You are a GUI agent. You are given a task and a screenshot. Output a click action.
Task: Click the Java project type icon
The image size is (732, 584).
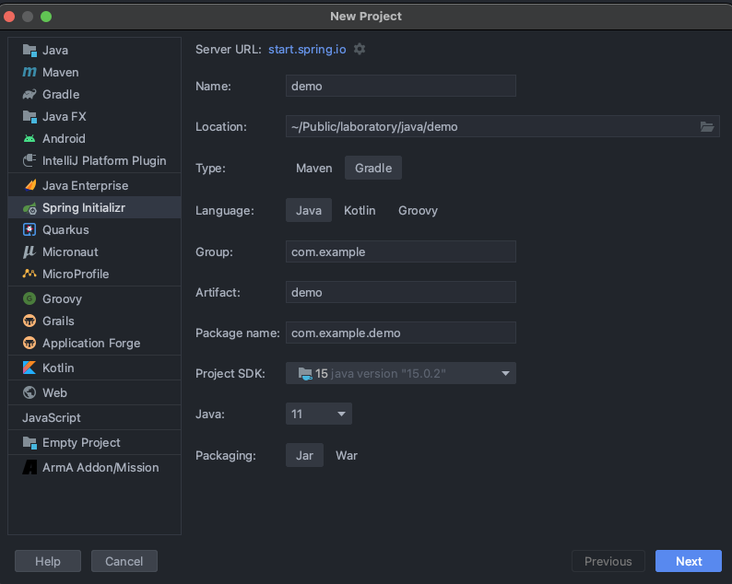click(30, 51)
